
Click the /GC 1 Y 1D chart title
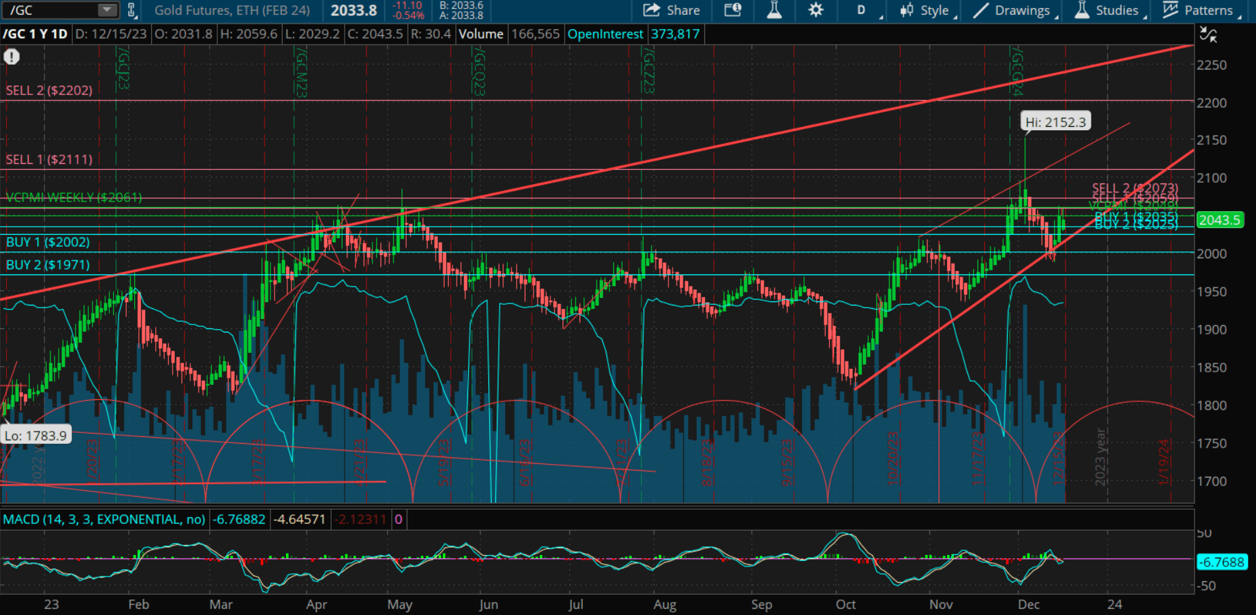click(35, 34)
